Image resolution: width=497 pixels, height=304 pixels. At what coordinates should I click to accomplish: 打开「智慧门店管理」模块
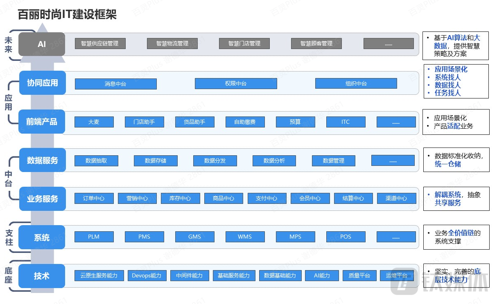pos(244,43)
